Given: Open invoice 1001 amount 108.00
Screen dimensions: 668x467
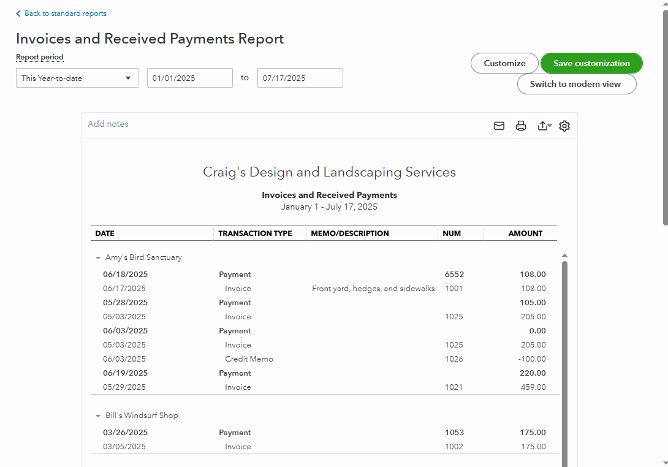Looking at the screenshot, I should [x=533, y=289].
